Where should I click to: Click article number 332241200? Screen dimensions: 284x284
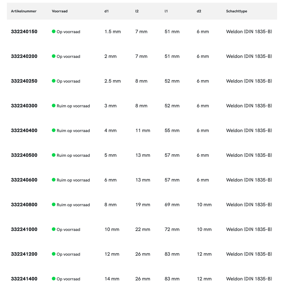(24, 254)
